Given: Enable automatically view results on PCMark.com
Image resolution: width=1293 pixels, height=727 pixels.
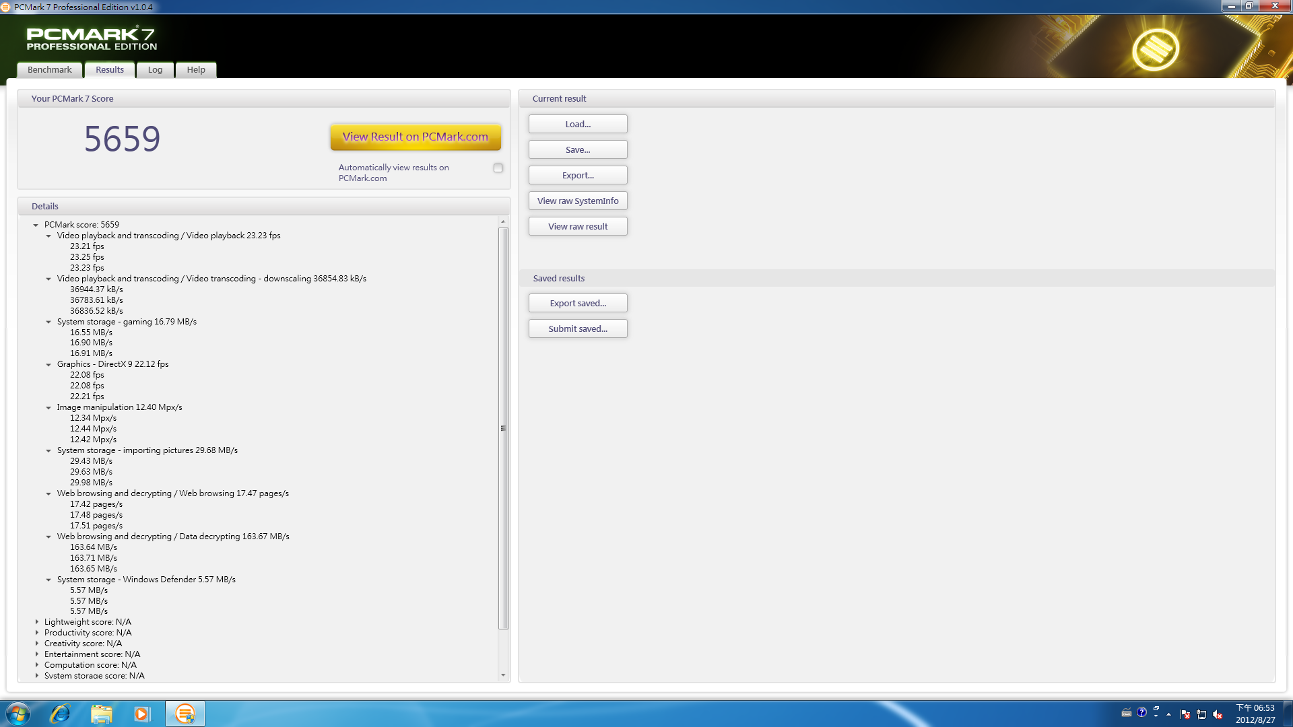Looking at the screenshot, I should (x=498, y=168).
